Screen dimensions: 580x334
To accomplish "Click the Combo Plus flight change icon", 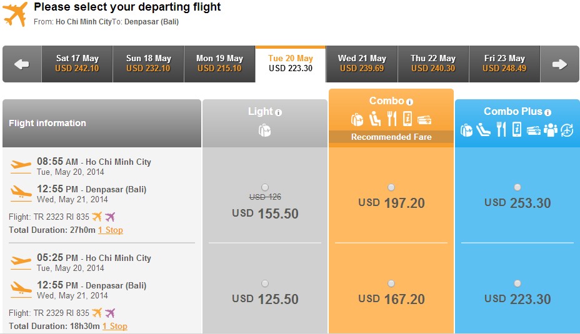I will 567,130.
